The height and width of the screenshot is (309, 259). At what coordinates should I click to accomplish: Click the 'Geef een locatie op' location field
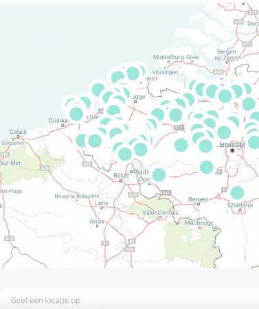(129, 300)
